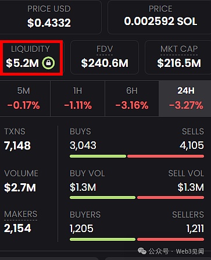Select the 1H timeframe tab

pyautogui.click(x=78, y=98)
